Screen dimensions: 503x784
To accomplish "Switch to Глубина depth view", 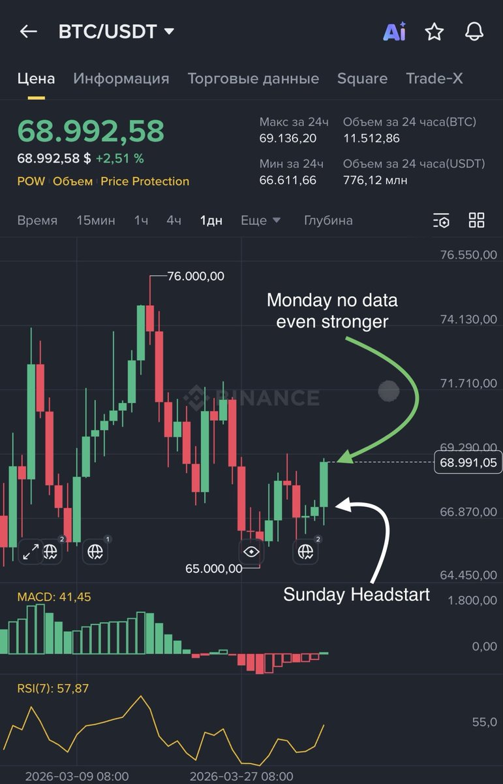I will point(328,220).
